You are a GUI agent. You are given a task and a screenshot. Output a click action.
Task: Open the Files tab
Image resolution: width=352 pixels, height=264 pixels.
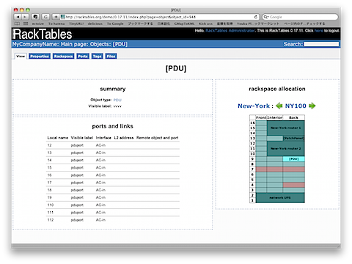[111, 56]
